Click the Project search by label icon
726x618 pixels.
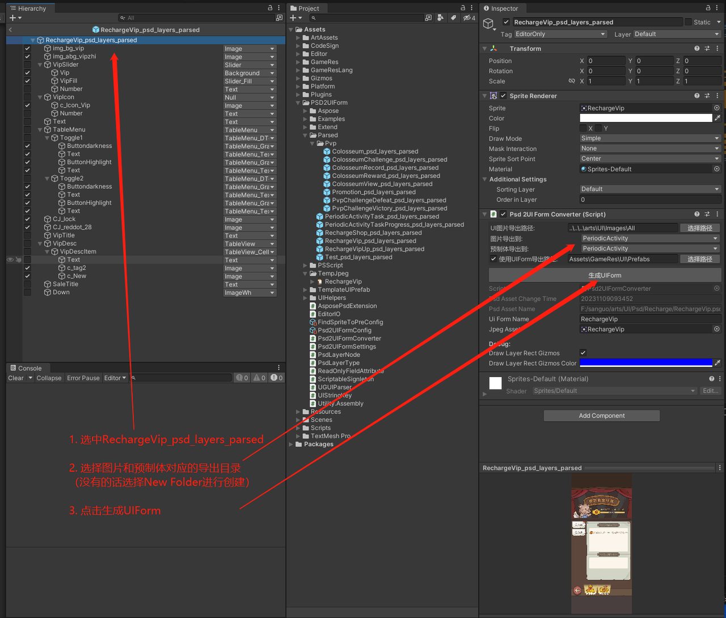click(x=453, y=18)
